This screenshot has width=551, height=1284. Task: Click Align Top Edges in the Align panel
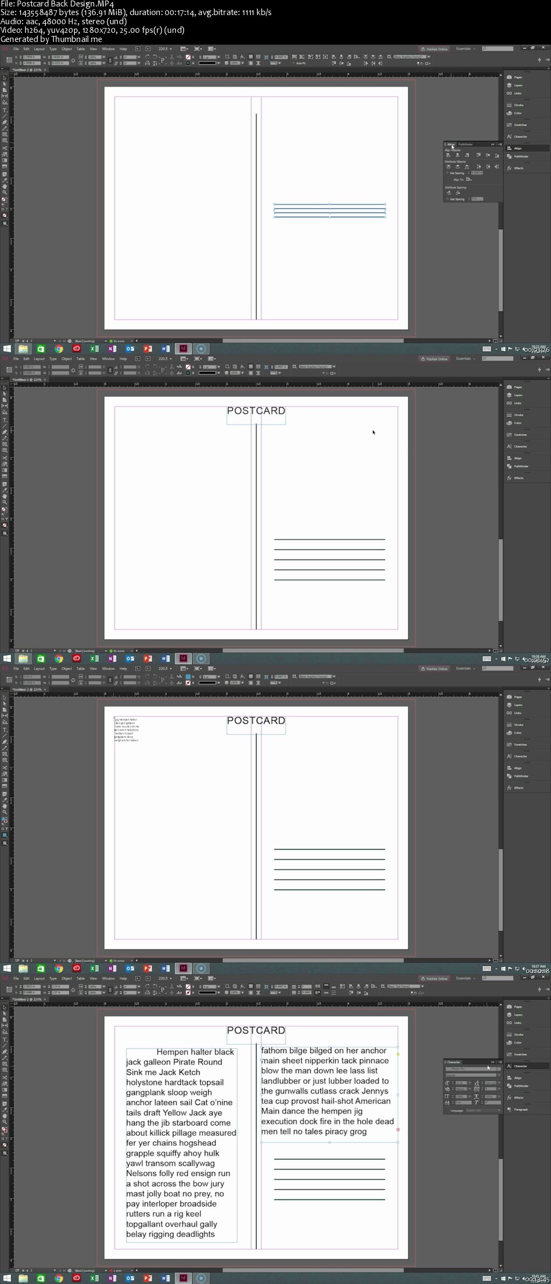(x=479, y=155)
